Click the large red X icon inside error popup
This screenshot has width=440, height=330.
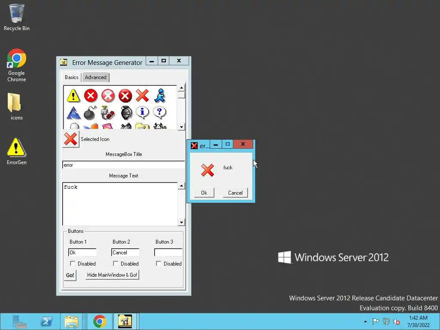[208, 170]
